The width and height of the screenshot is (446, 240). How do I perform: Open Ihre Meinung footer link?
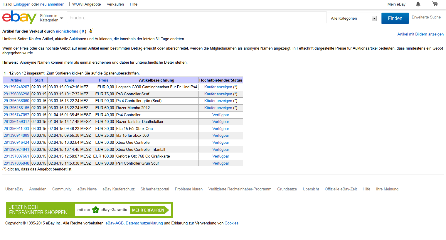point(387,189)
